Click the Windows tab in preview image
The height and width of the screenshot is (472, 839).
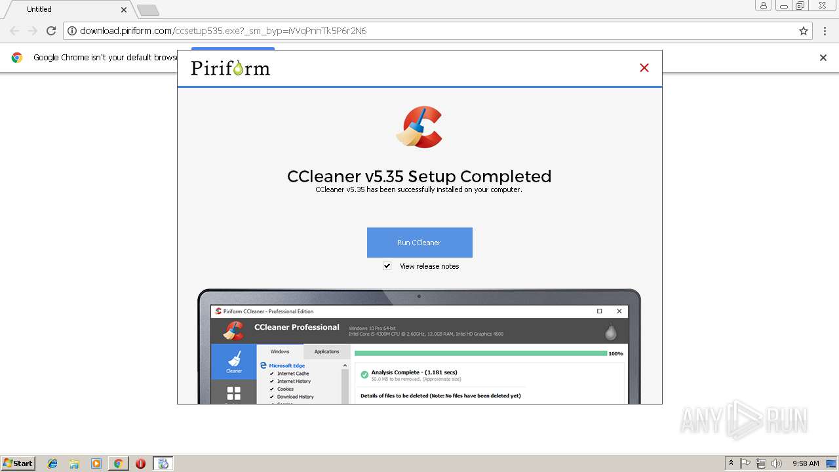click(280, 351)
